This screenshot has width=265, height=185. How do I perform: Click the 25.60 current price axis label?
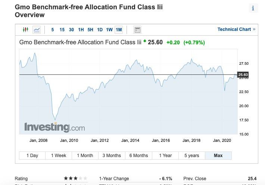pyautogui.click(x=243, y=75)
